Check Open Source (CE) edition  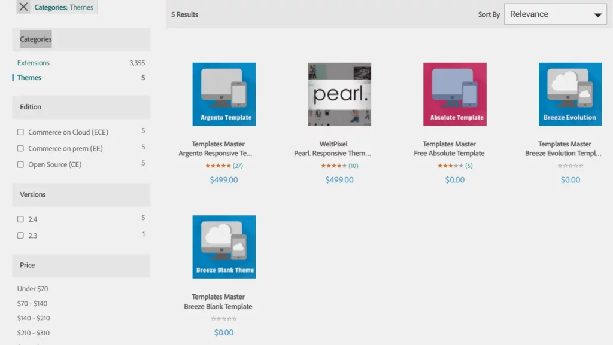pyautogui.click(x=20, y=164)
